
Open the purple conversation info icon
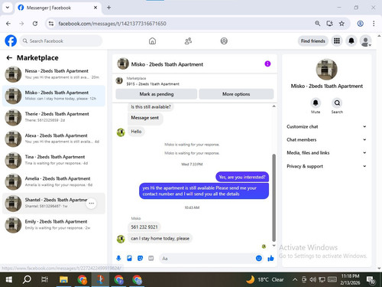click(267, 64)
